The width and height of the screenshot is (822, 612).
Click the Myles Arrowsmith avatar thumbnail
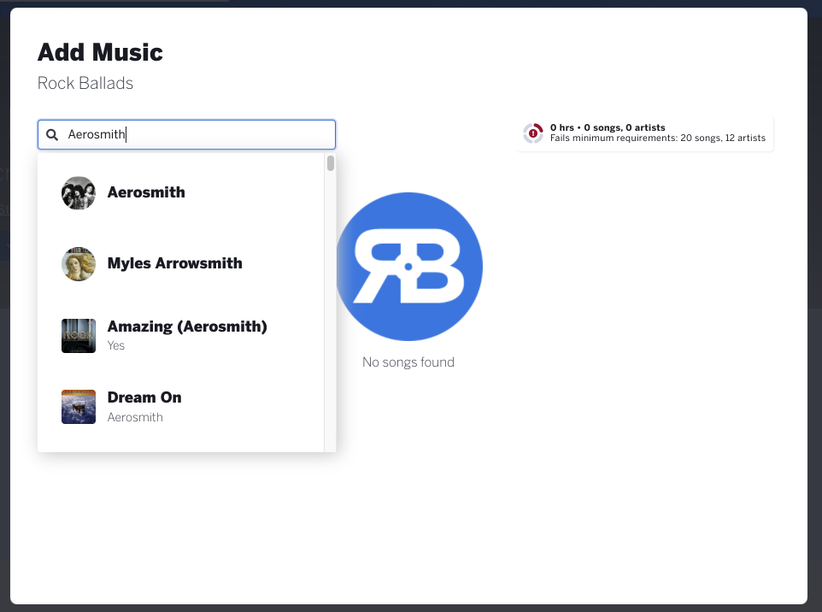pyautogui.click(x=79, y=264)
